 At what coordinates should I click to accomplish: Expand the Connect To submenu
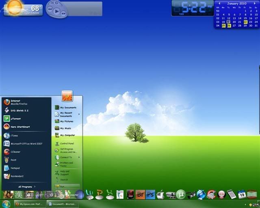[x=67, y=157]
